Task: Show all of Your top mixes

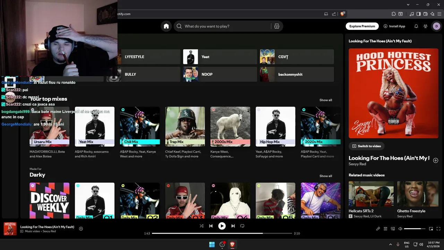Action: (x=326, y=100)
